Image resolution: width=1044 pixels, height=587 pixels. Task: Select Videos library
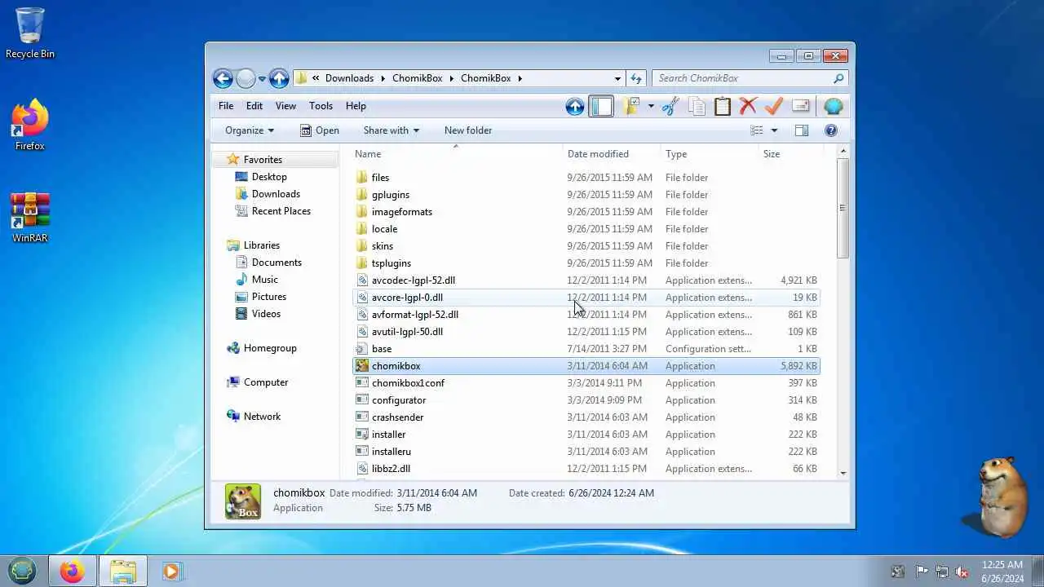point(266,314)
